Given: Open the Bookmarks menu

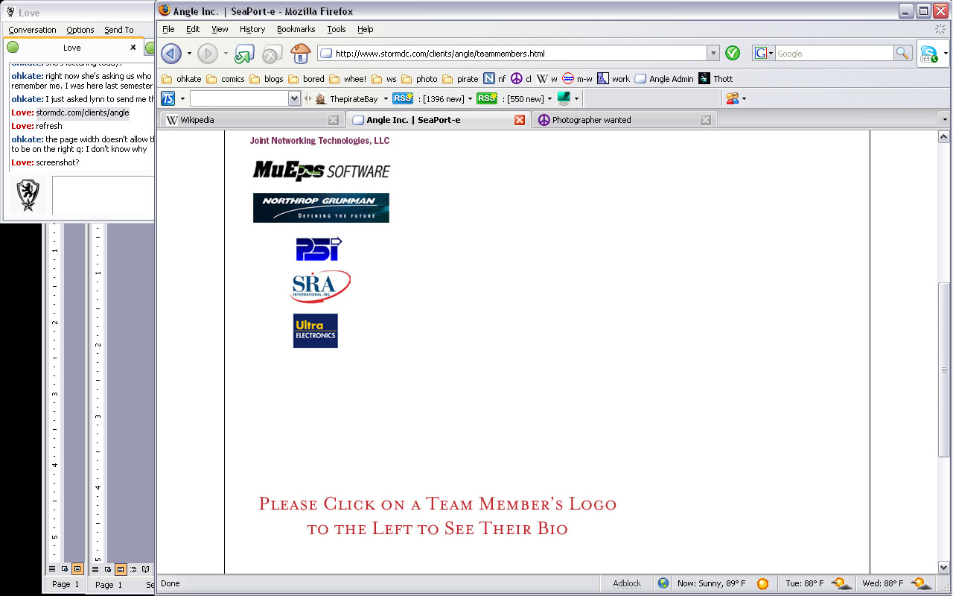Looking at the screenshot, I should click(x=296, y=29).
